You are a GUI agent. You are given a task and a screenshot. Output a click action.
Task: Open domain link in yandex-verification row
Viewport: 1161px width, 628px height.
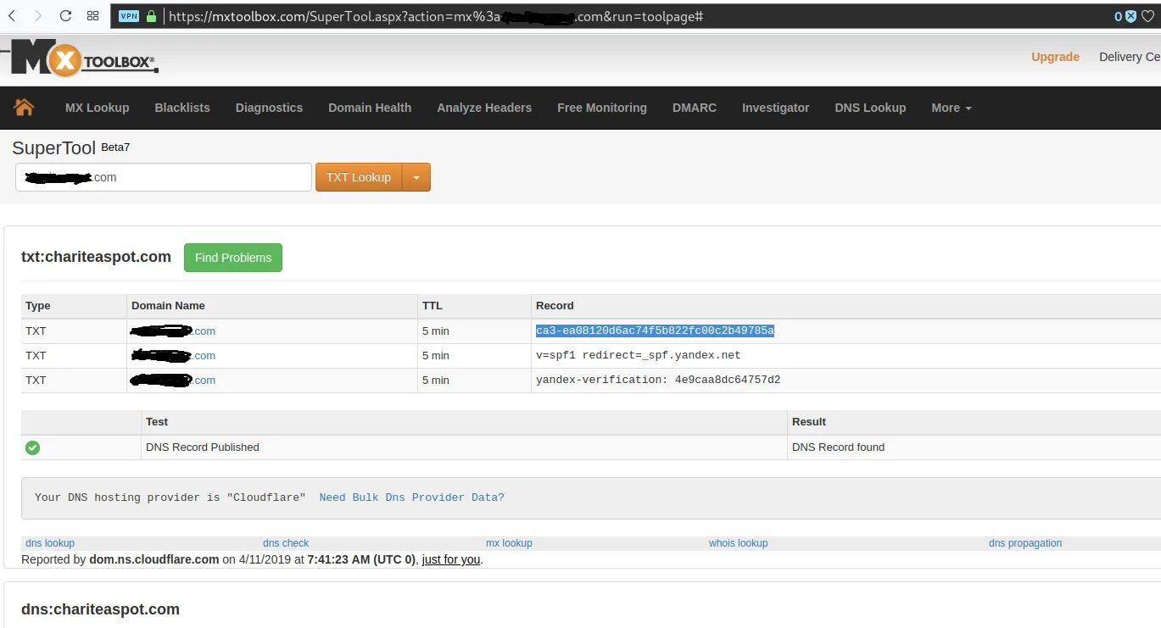[x=173, y=381]
